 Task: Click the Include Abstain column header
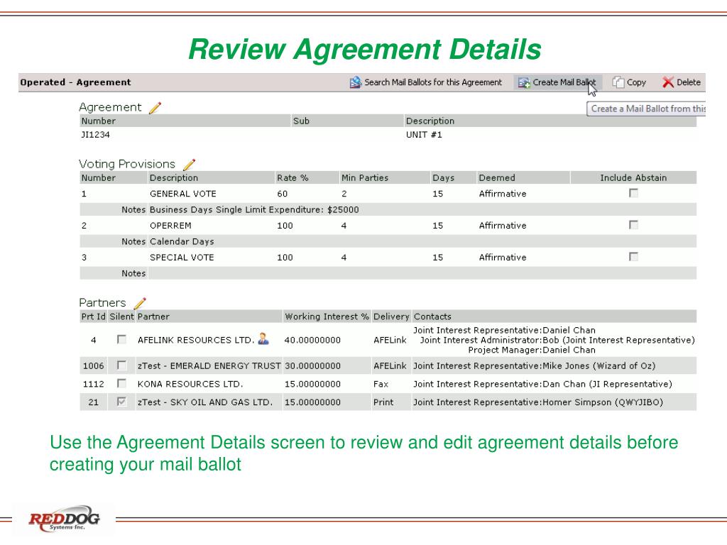tap(633, 178)
